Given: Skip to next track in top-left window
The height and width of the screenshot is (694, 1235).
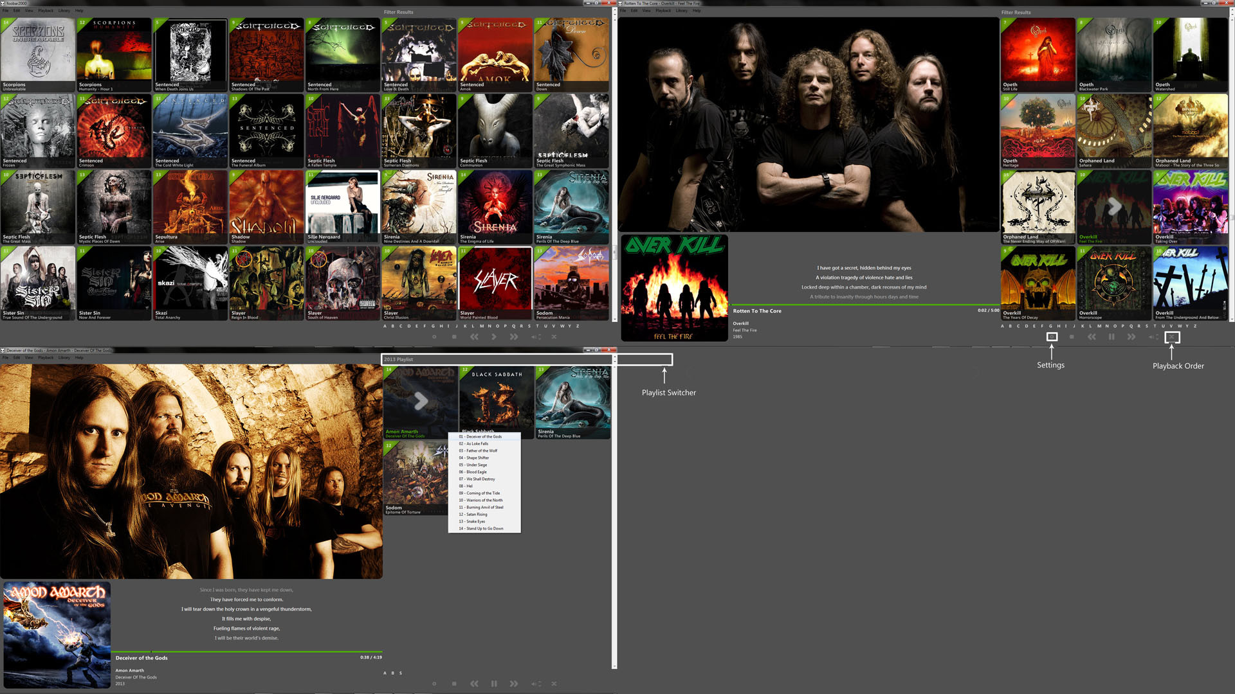Looking at the screenshot, I should click(514, 337).
